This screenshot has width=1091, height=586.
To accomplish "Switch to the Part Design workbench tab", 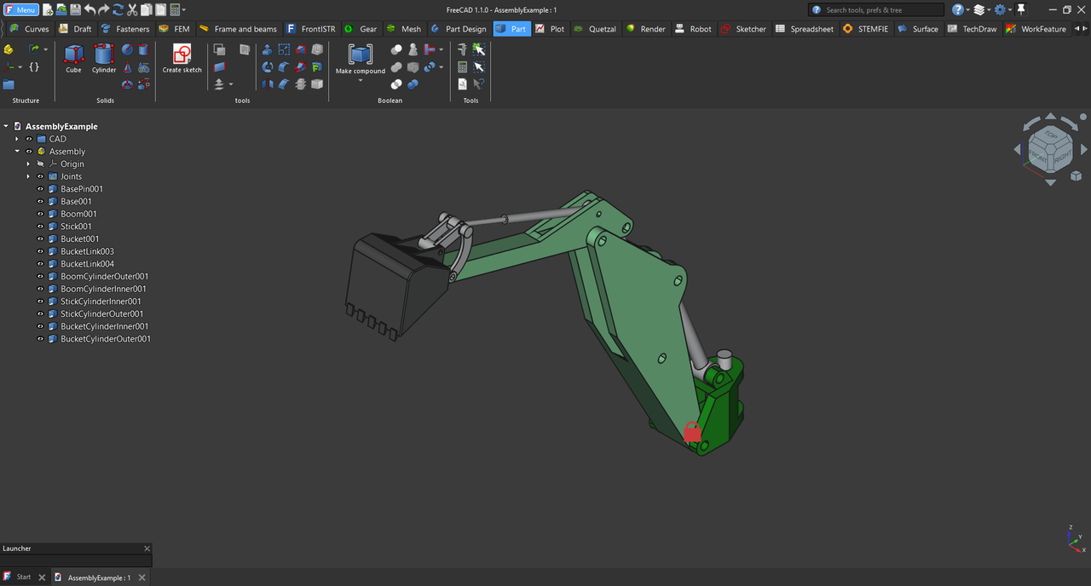I will coord(459,29).
